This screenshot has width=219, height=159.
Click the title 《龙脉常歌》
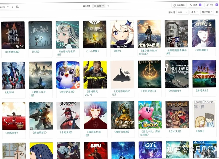click(x=201, y=50)
